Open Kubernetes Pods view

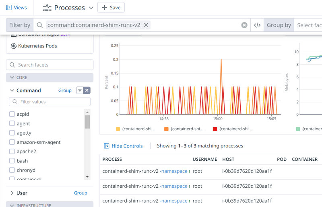[37, 46]
